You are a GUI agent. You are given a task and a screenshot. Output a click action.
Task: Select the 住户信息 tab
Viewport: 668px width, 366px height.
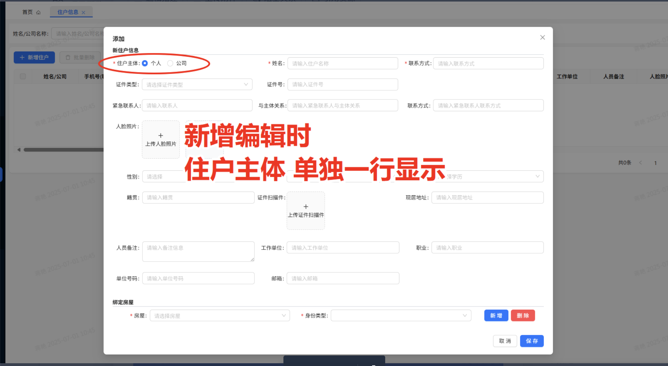pos(68,12)
